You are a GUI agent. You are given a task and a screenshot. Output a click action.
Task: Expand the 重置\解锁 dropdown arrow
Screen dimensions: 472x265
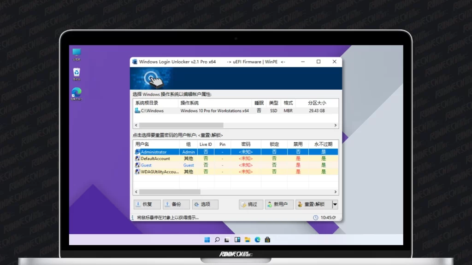[x=335, y=205]
